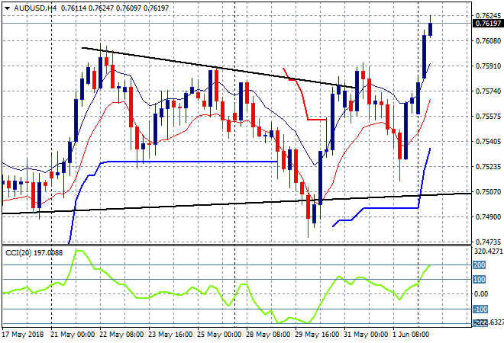This screenshot has height=343, width=504.
Task: Click the 1 Jun 08:00 time label
Action: click(411, 335)
